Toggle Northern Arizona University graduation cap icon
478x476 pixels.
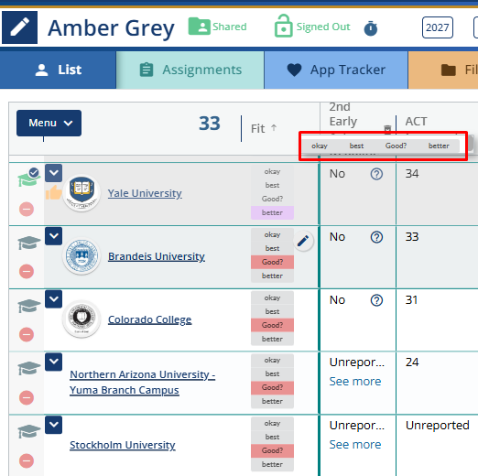pyautogui.click(x=28, y=368)
